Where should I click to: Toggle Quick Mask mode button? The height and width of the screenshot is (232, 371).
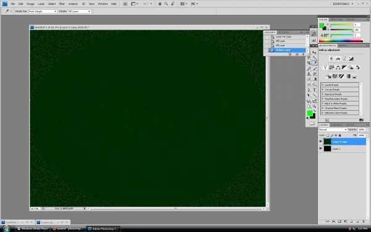click(x=312, y=123)
